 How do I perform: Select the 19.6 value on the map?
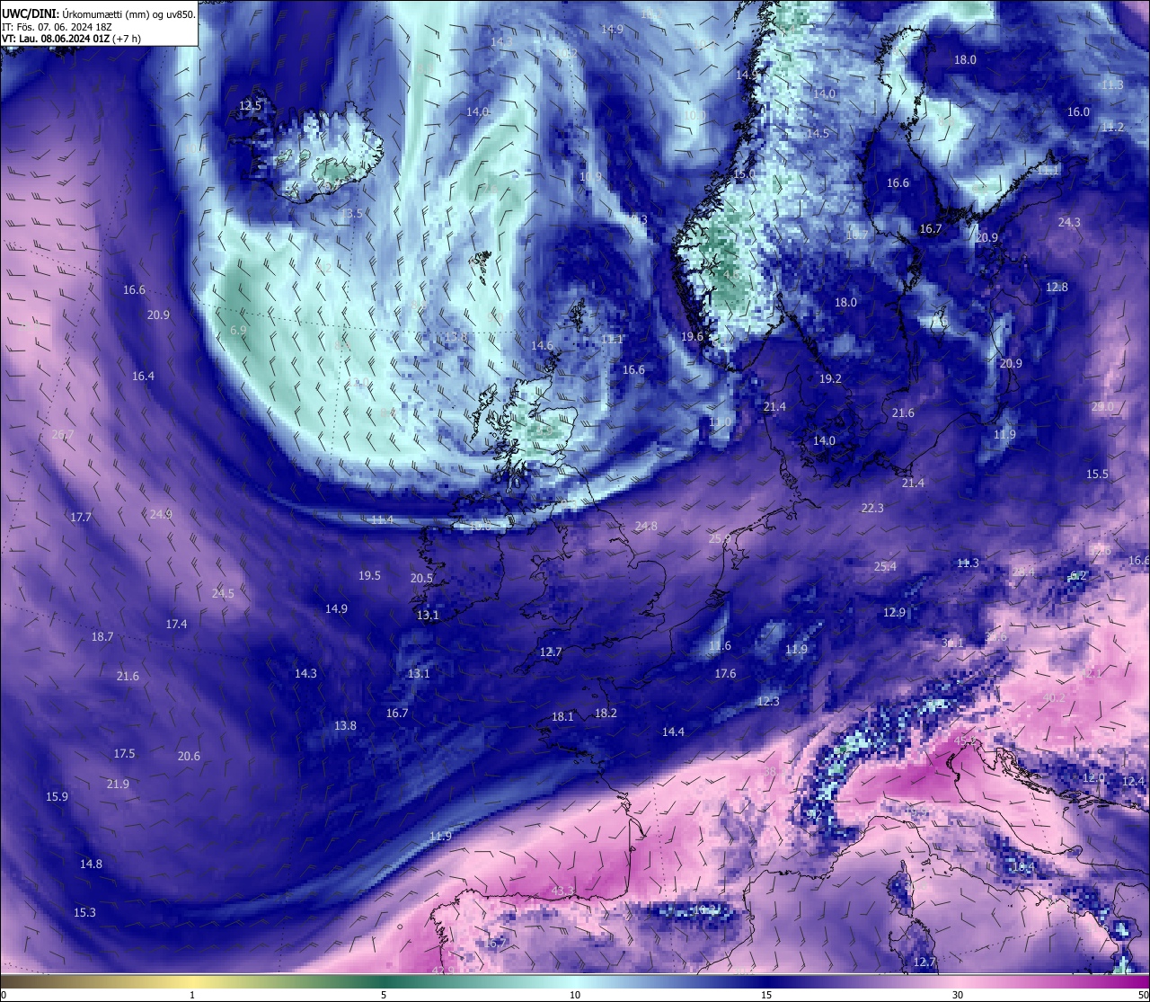coord(692,336)
